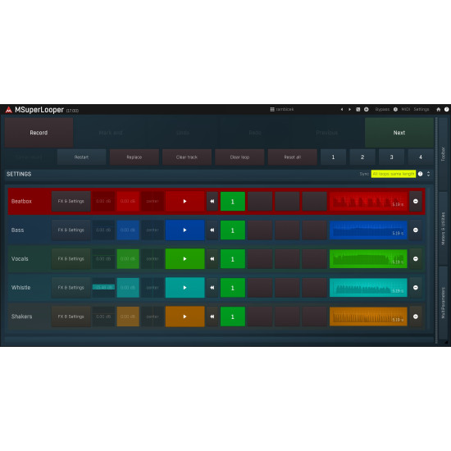
Task: Toggle play on the Bass track
Action: click(x=185, y=230)
